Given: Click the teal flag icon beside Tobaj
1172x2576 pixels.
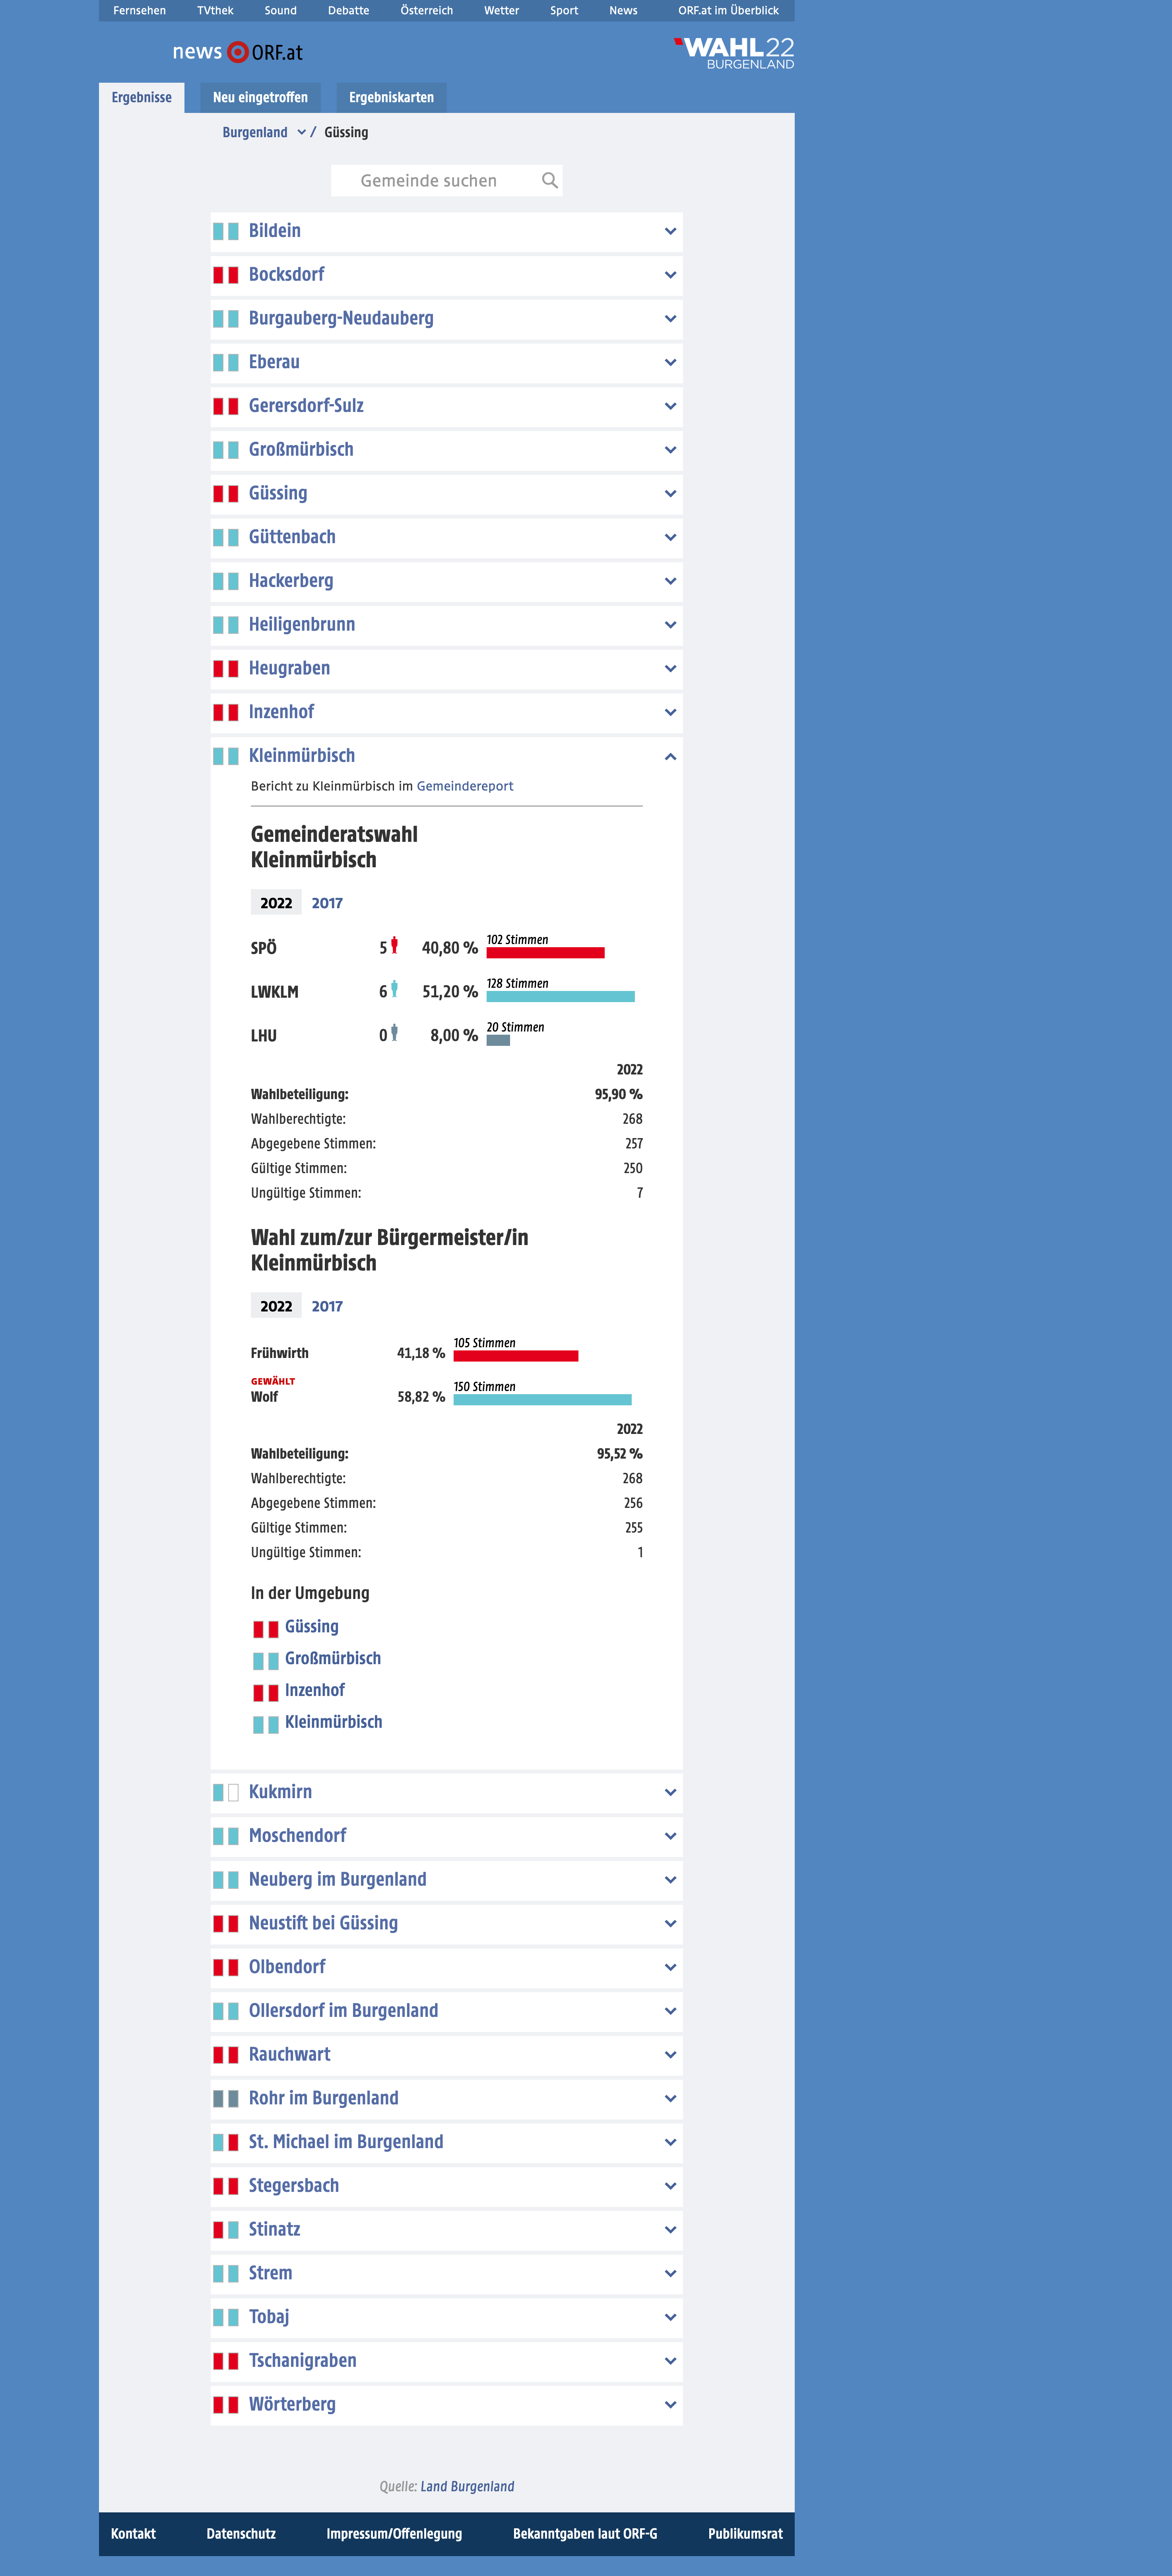Looking at the screenshot, I should [225, 2317].
